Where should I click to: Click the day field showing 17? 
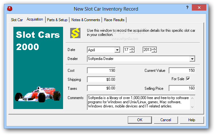pyautogui.click(x=126, y=50)
